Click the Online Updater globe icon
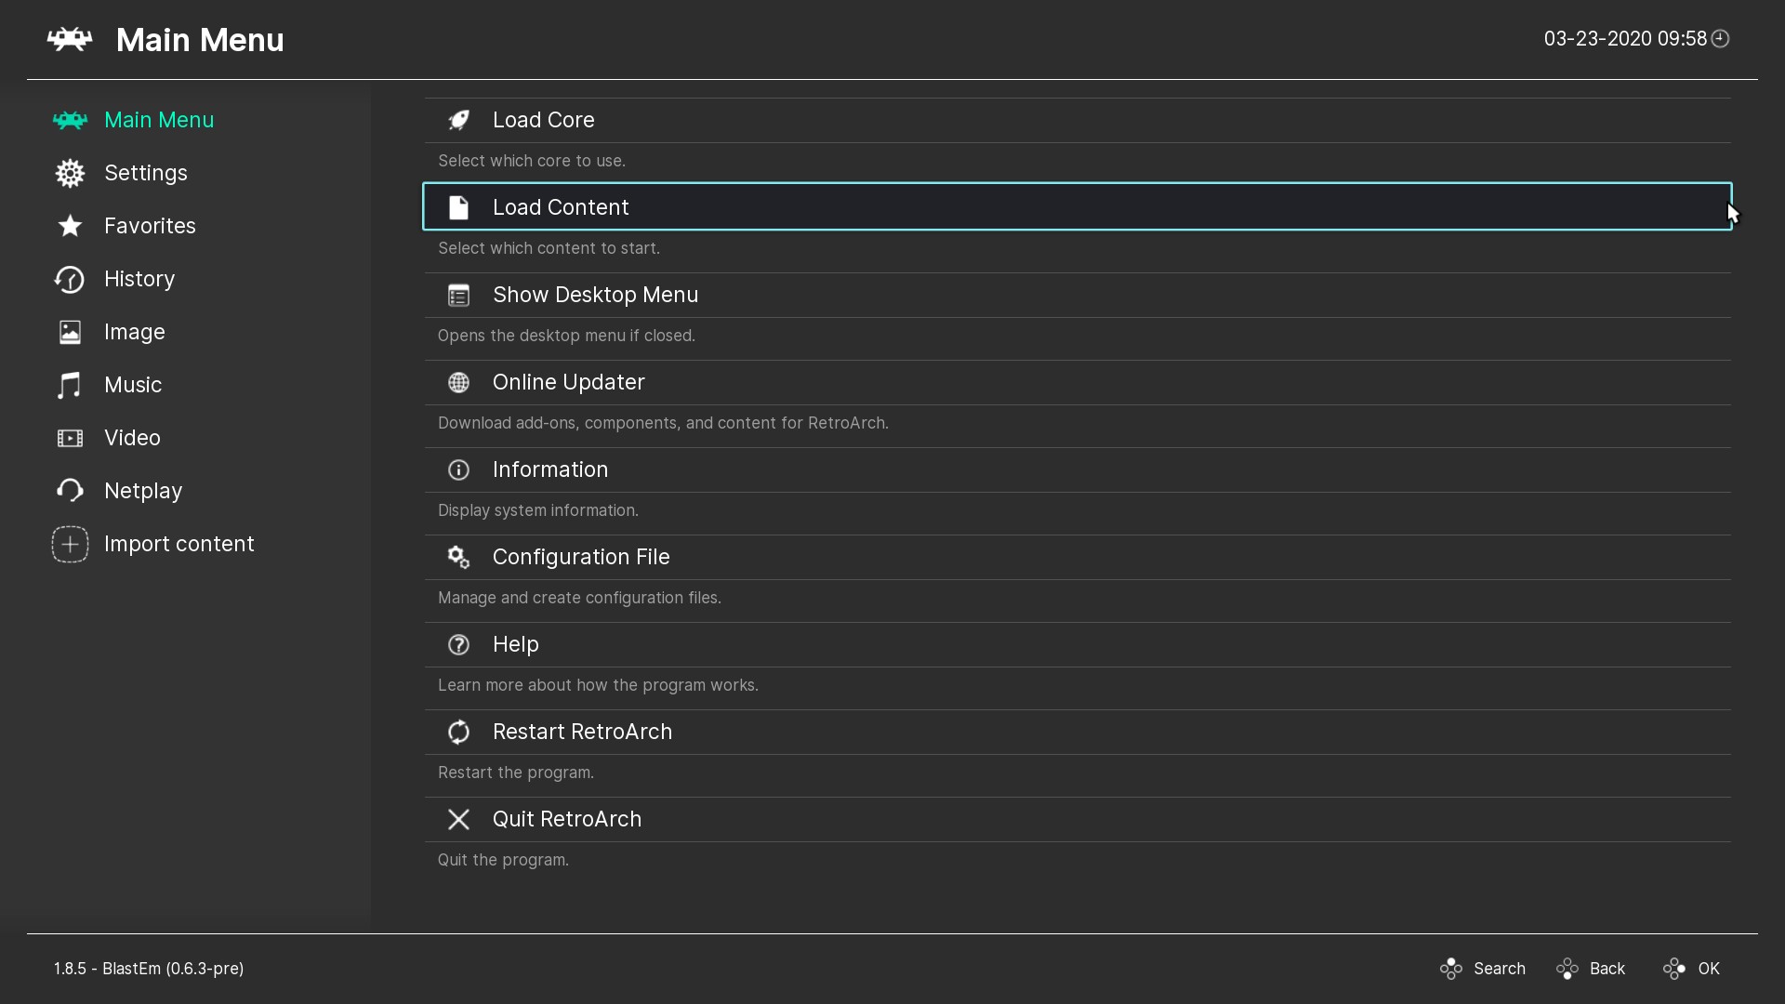The image size is (1785, 1004). pyautogui.click(x=458, y=381)
